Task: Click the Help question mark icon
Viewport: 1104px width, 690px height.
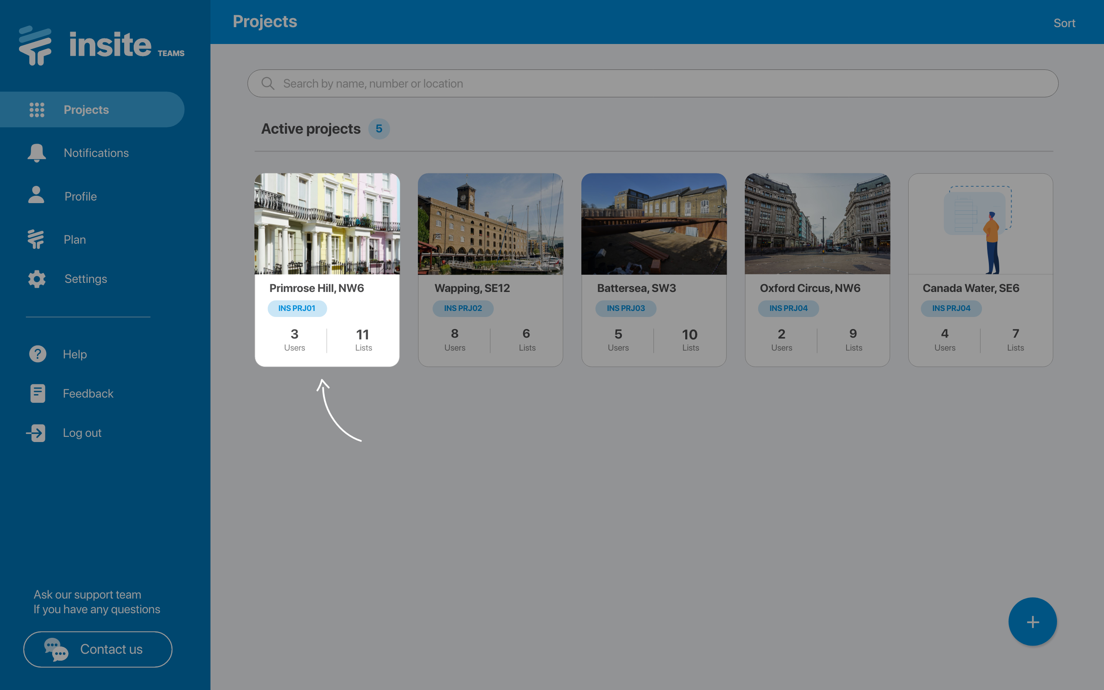Action: point(38,354)
